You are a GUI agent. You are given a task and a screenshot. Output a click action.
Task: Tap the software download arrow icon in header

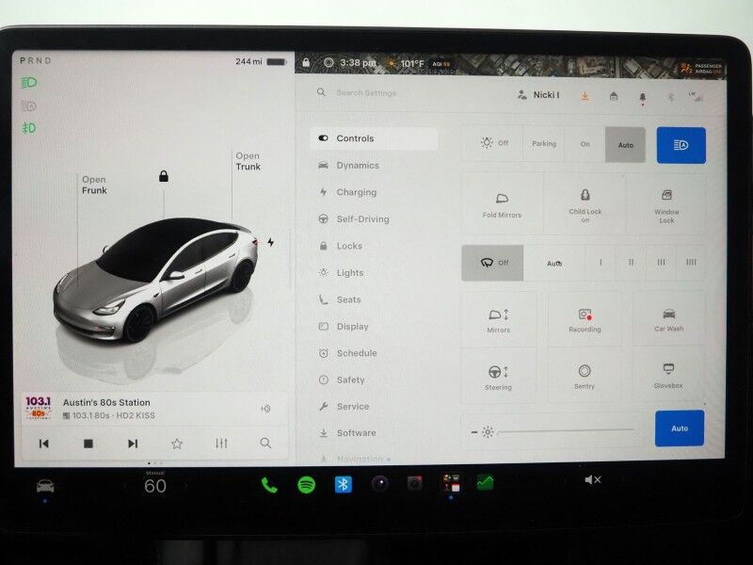tap(585, 96)
